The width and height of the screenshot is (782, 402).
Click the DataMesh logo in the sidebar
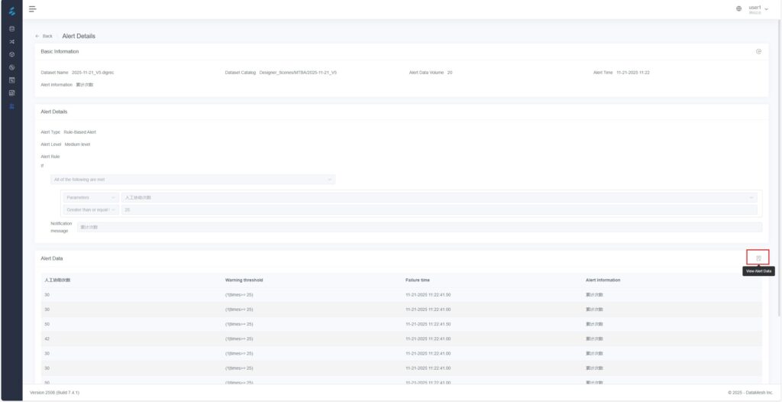tap(11, 9)
